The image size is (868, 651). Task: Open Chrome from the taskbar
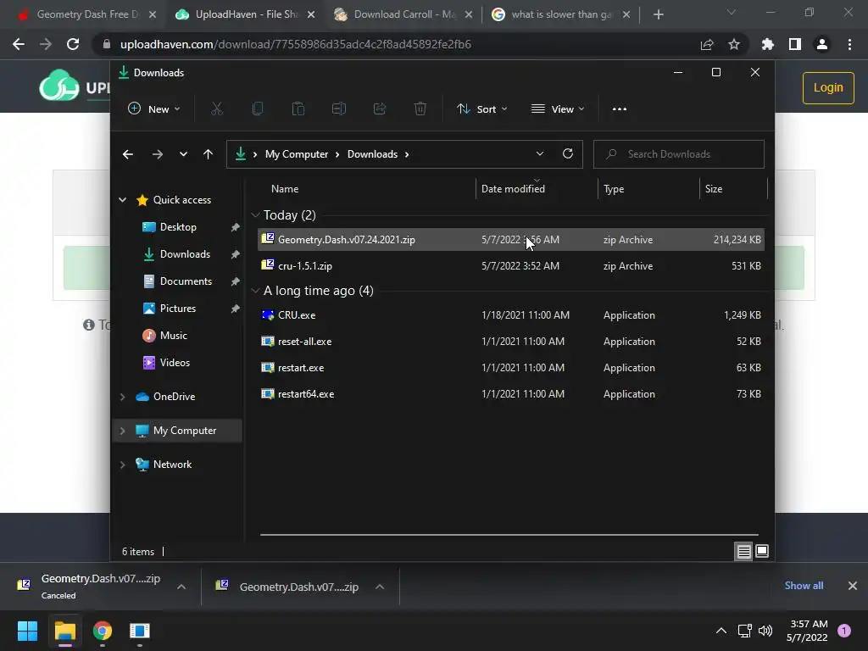103,631
